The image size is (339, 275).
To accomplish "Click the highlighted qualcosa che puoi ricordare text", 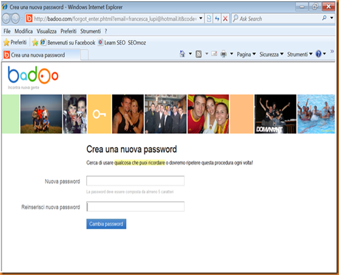I will point(139,163).
